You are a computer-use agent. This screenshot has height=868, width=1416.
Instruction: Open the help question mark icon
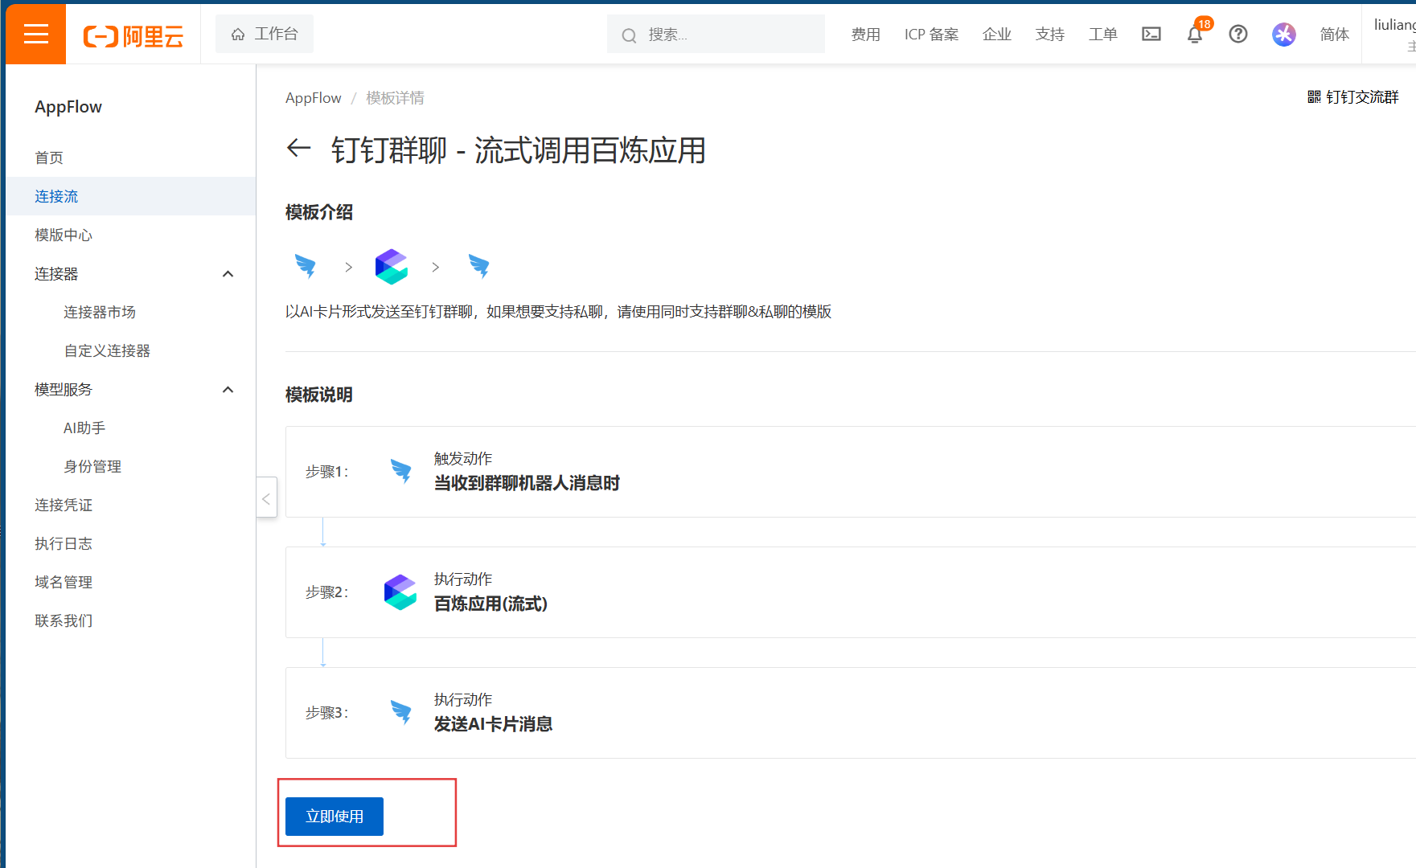tap(1238, 34)
